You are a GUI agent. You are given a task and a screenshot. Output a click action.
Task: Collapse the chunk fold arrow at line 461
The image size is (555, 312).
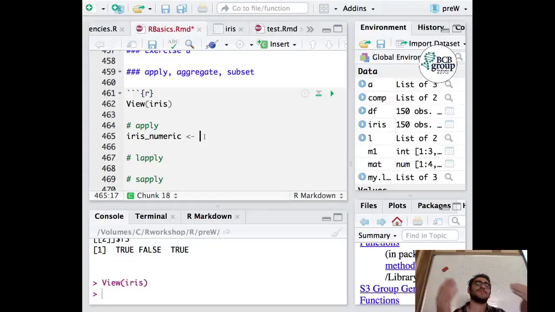120,93
